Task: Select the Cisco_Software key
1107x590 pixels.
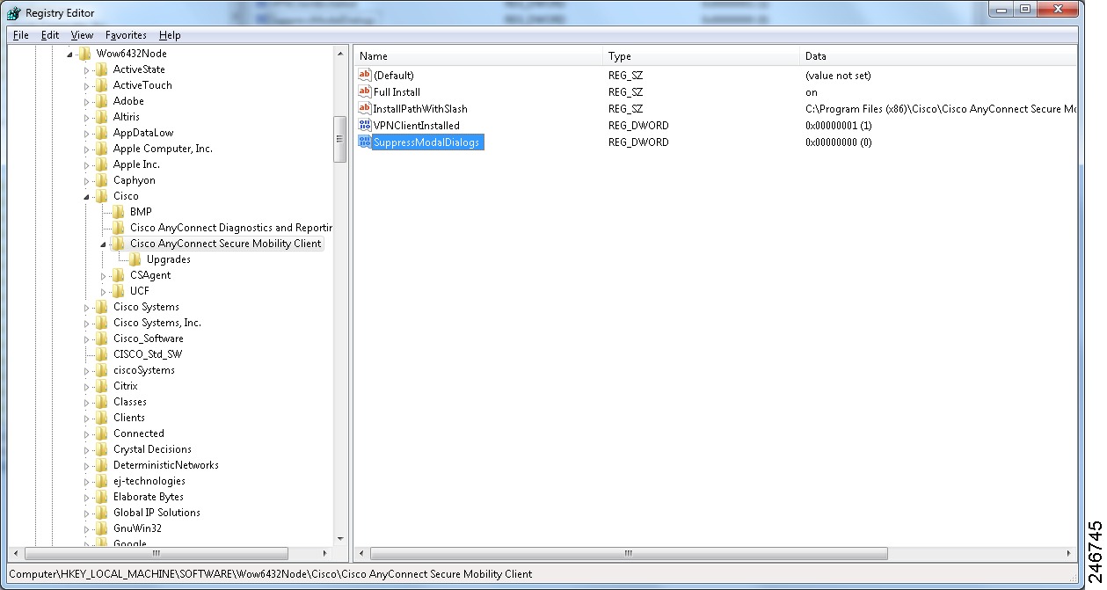Action: click(148, 339)
